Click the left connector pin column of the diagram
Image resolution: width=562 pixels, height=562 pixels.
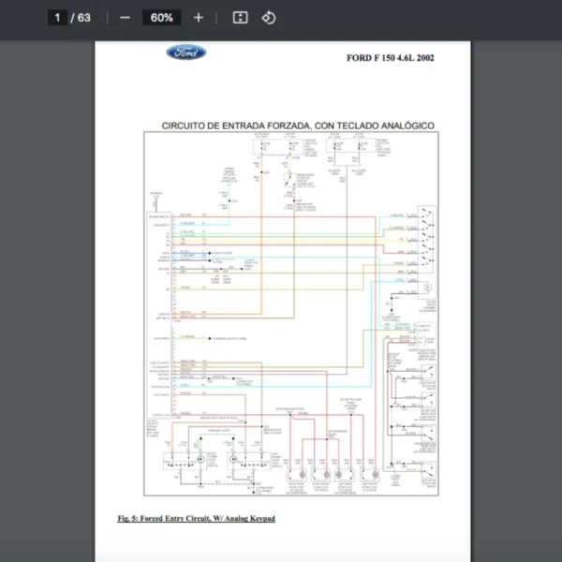171,309
